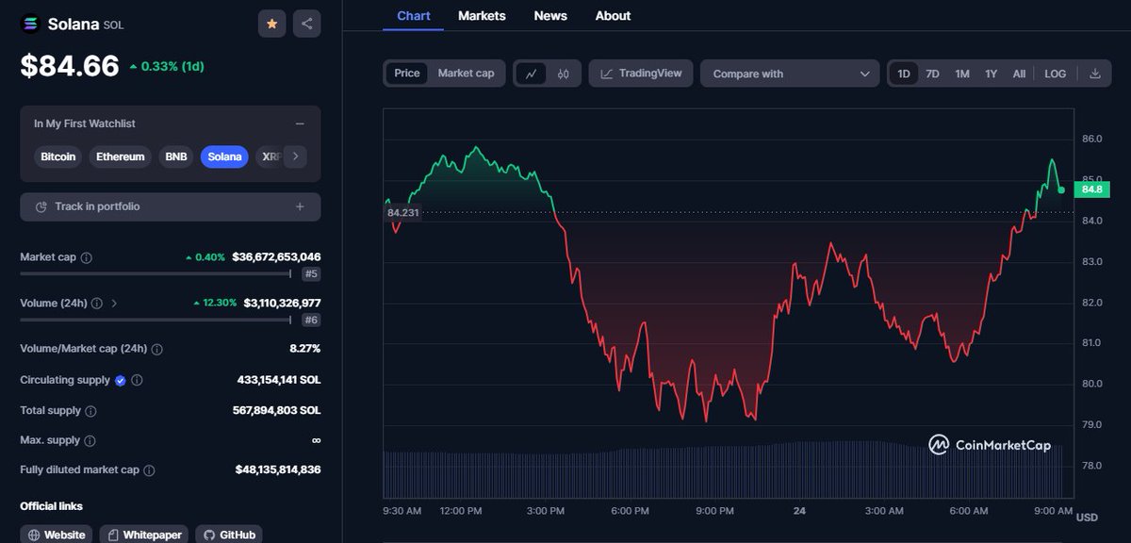1131x543 pixels.
Task: Select Bitcoin in watchlist
Action: (58, 156)
